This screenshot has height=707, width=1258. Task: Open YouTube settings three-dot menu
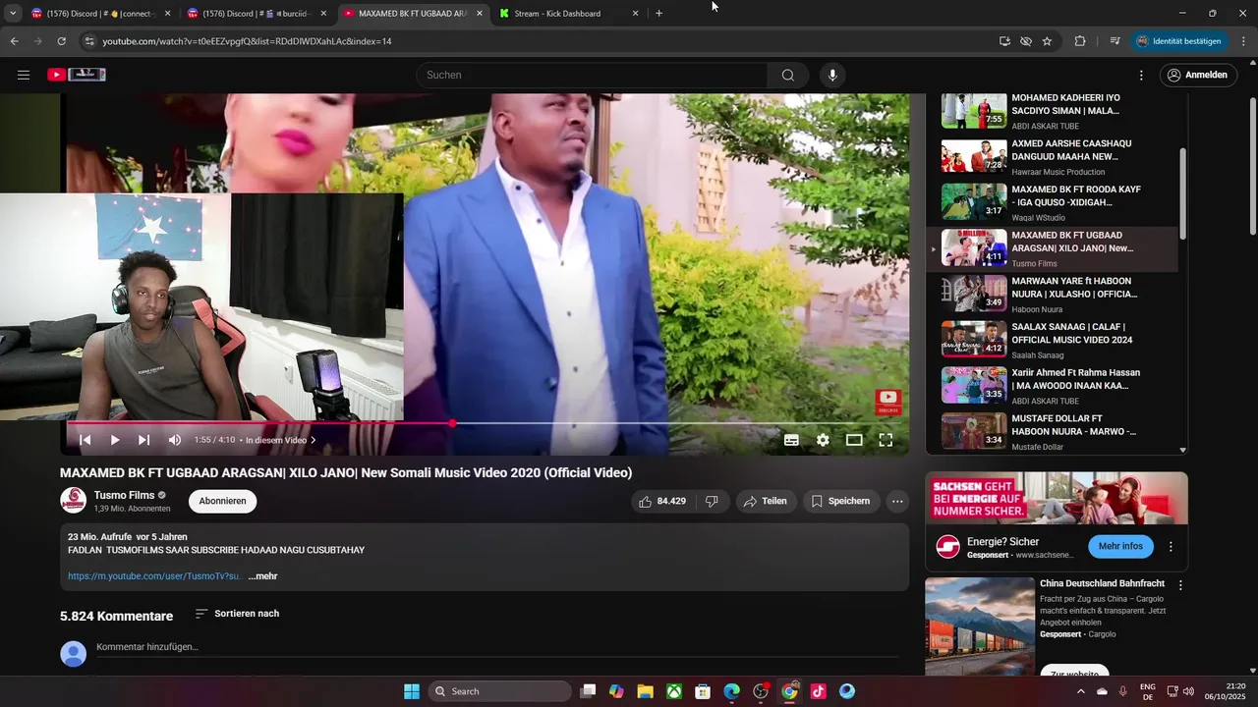tap(1141, 75)
